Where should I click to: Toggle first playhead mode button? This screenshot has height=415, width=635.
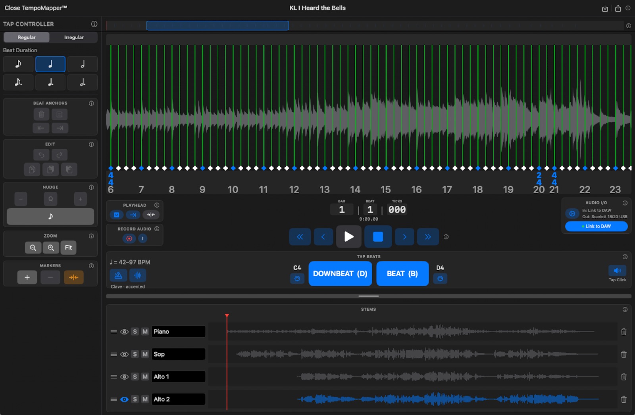[x=117, y=215]
